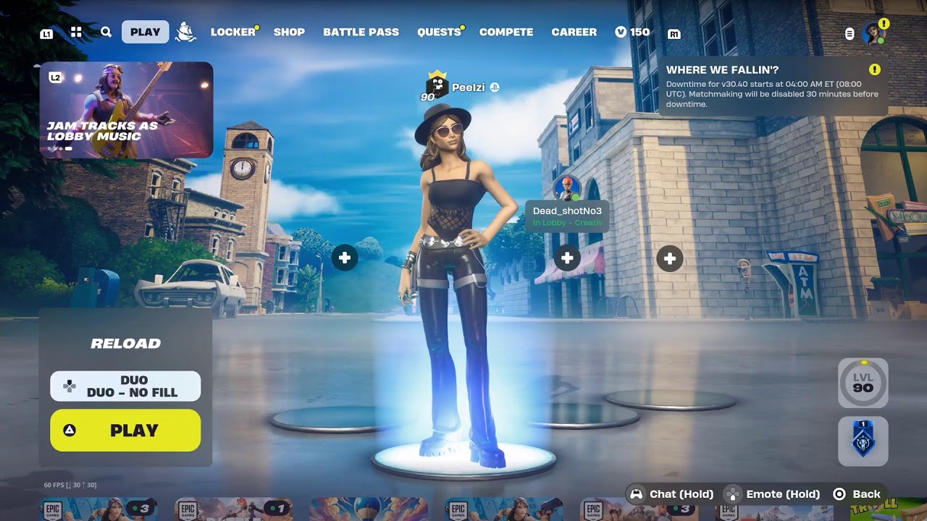Click the platform icon beside Peelzi name
The image size is (927, 521).
click(x=495, y=87)
